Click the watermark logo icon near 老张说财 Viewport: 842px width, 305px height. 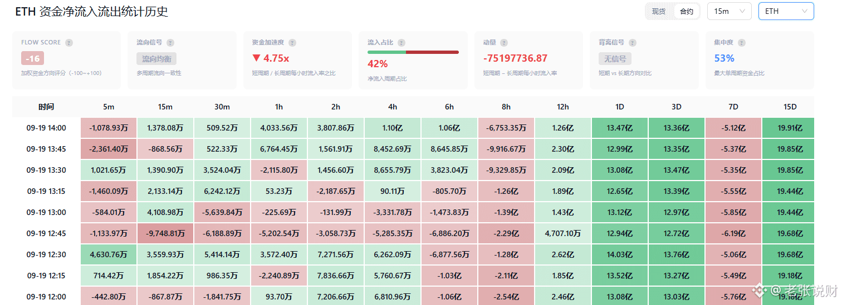coord(759,290)
